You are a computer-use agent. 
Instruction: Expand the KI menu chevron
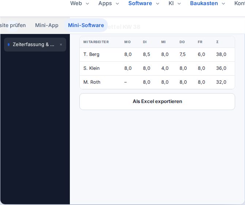179,4
